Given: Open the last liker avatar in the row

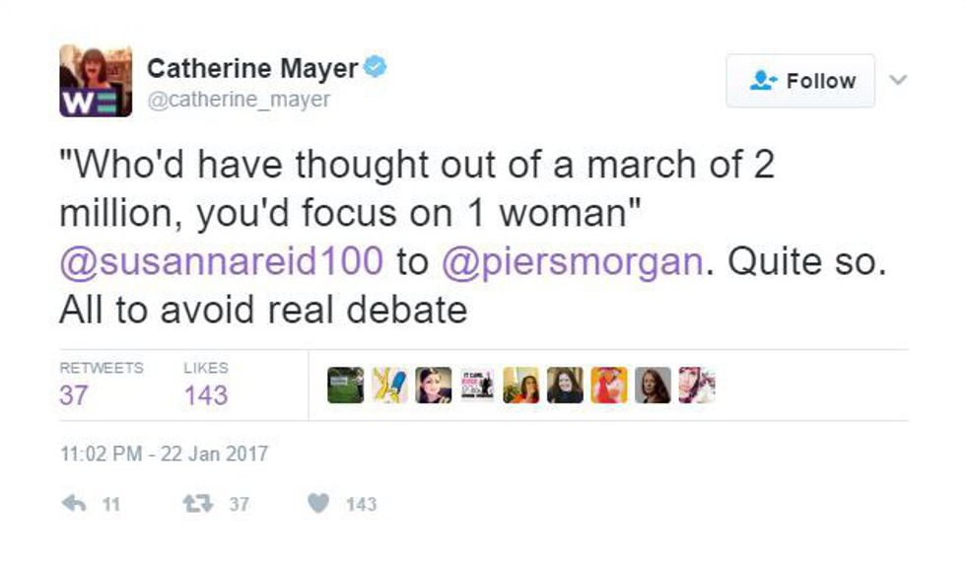Looking at the screenshot, I should (x=696, y=385).
